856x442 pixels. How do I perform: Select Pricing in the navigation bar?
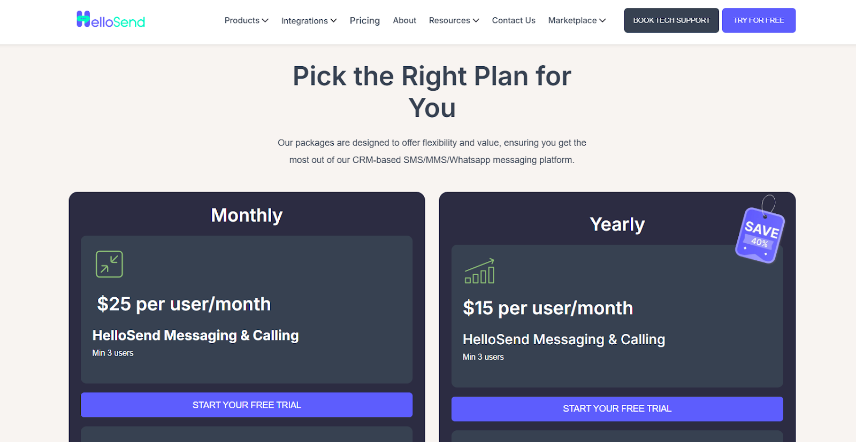364,20
